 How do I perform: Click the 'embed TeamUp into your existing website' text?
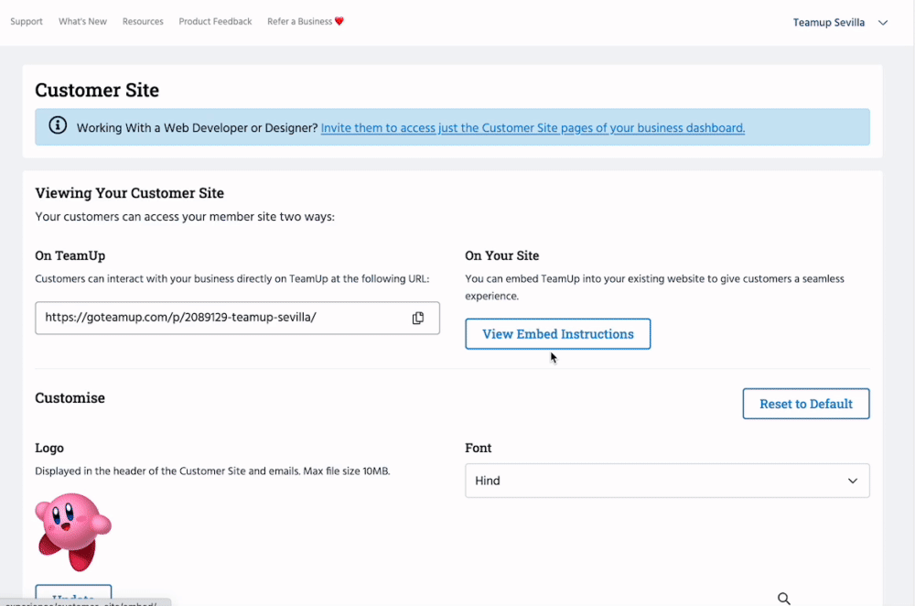pos(654,287)
